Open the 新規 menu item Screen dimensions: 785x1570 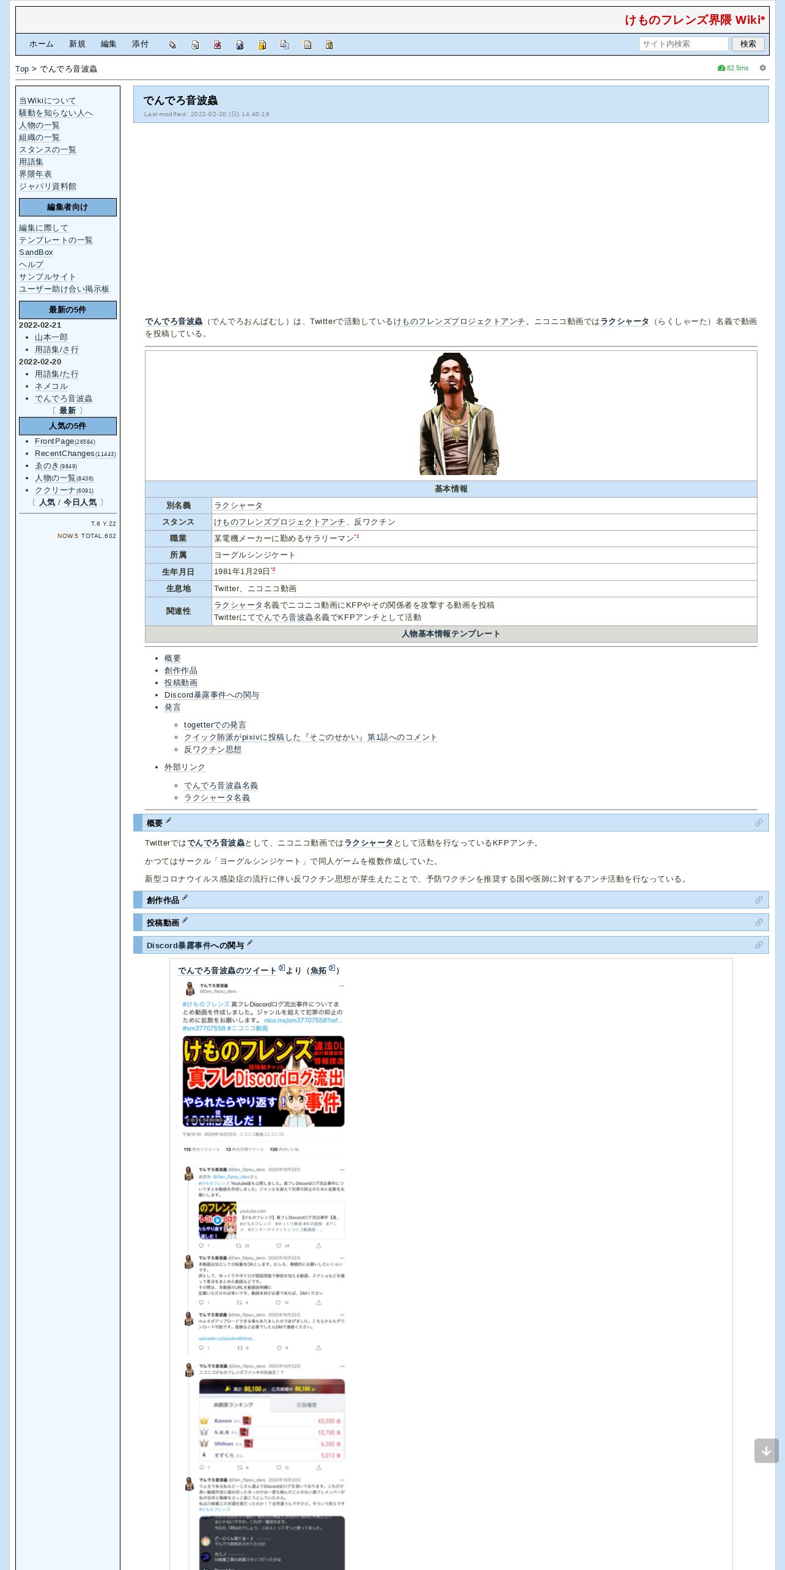tap(77, 44)
